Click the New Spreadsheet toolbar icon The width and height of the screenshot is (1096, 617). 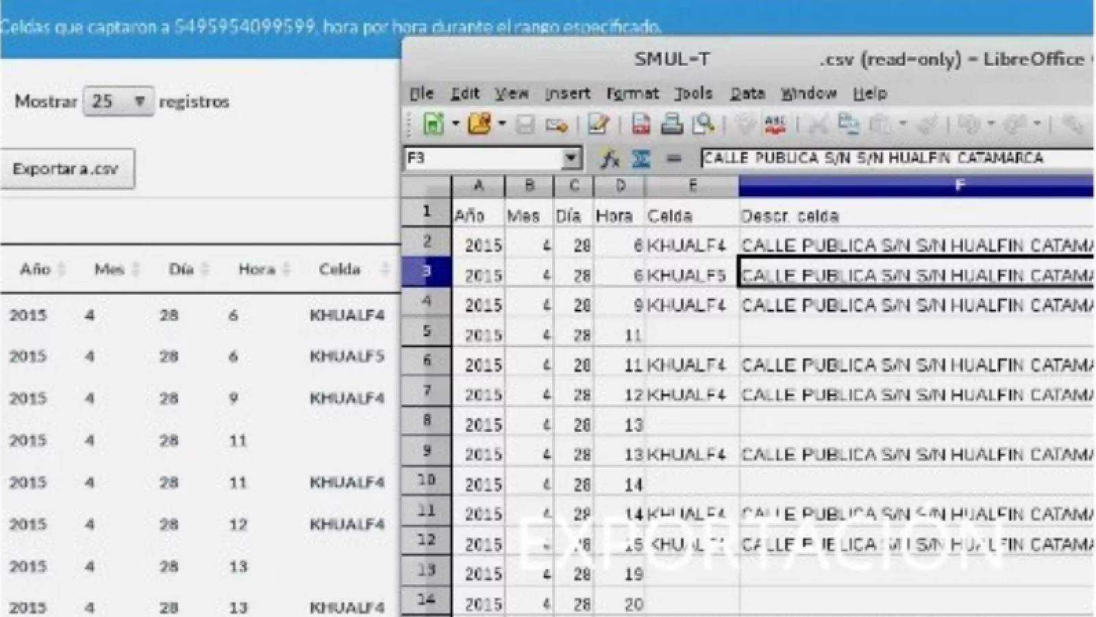pyautogui.click(x=434, y=124)
